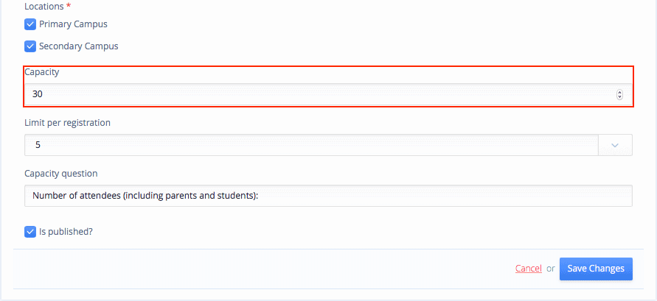Click the Locations section label

(x=44, y=5)
